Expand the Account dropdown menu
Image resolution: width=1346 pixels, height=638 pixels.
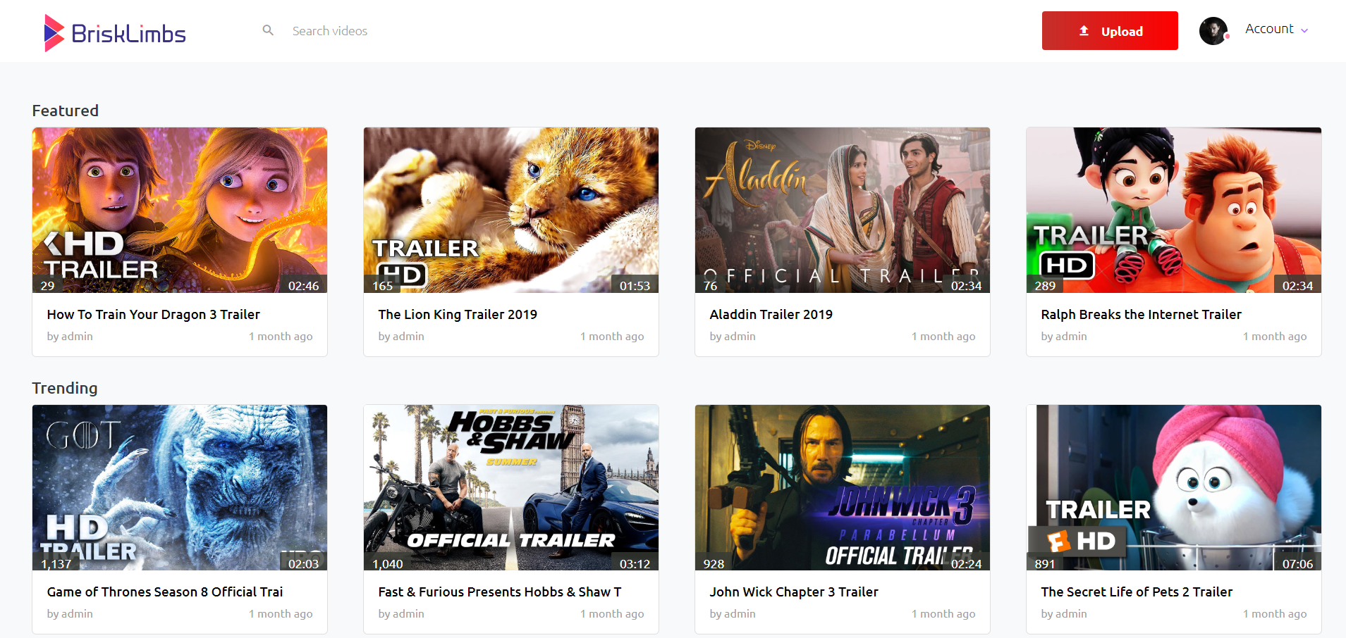click(1277, 29)
